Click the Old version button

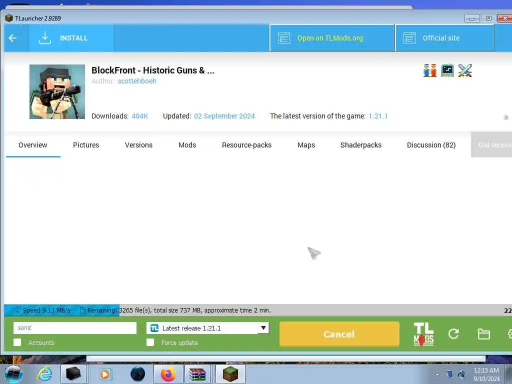click(491, 145)
